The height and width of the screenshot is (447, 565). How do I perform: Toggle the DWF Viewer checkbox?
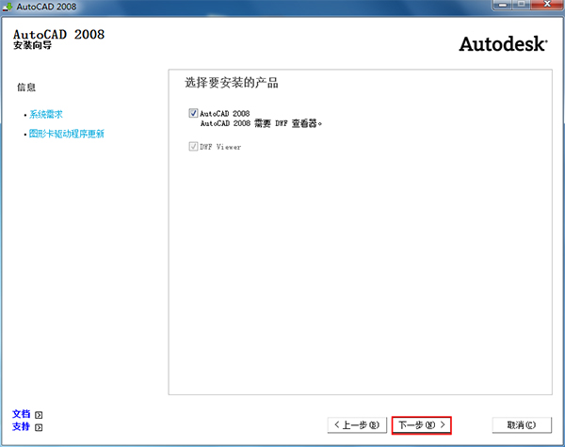193,147
